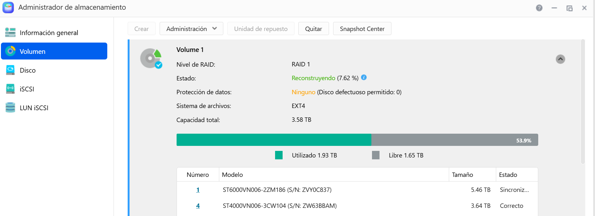This screenshot has width=595, height=216.
Task: Collapse the Volume 1 details panel
Action: (x=560, y=59)
